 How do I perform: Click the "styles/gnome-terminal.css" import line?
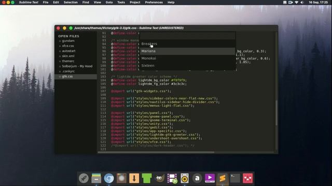[x=151, y=120]
